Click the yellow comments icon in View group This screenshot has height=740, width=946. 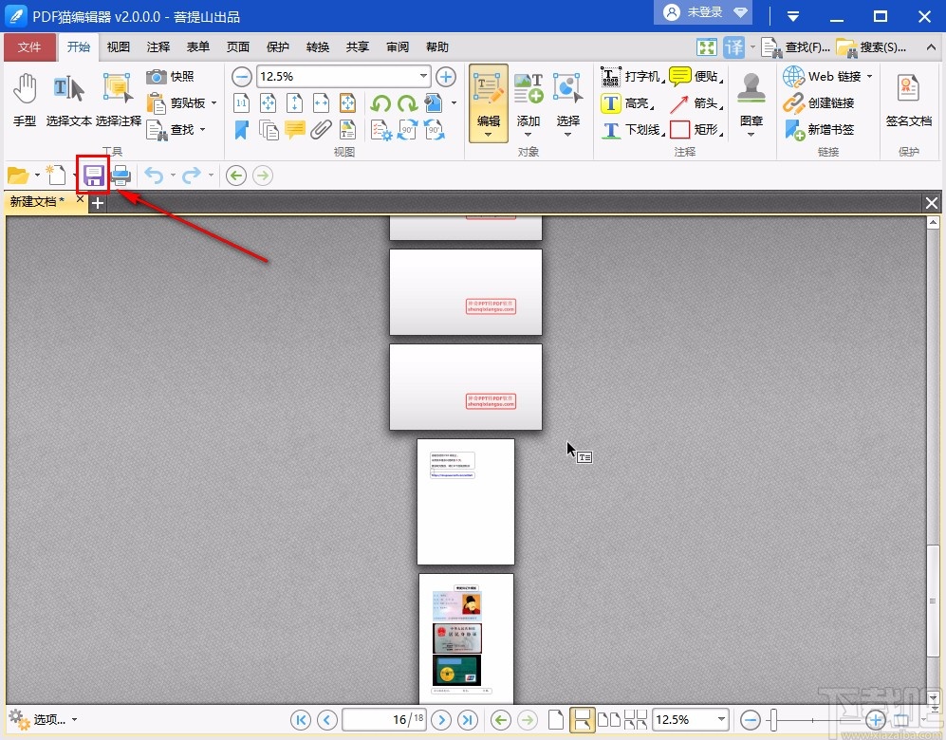(x=294, y=130)
